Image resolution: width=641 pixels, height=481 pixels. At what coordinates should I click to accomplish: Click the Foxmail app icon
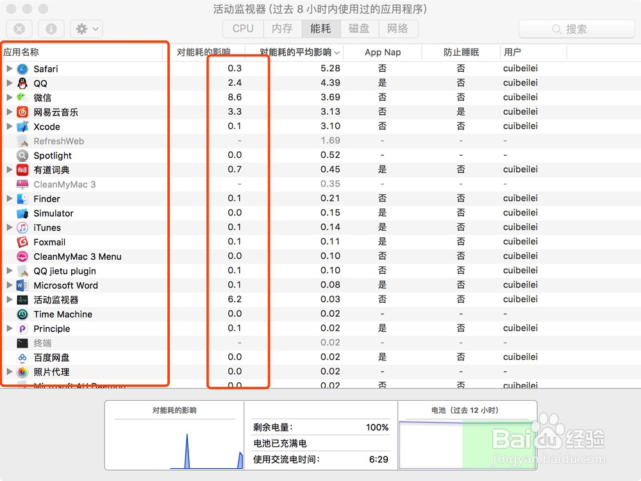coord(22,242)
